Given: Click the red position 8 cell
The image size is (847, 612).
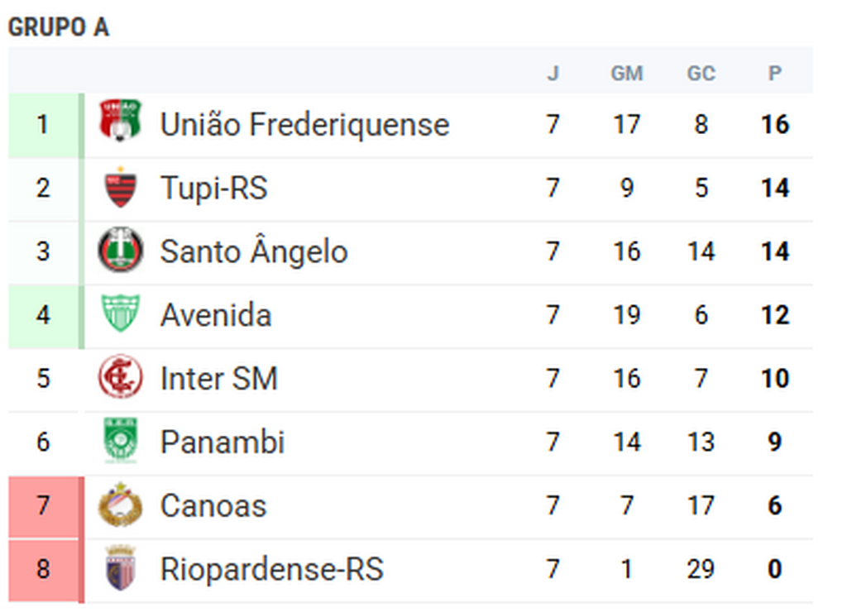Looking at the screenshot, I should click(43, 569).
